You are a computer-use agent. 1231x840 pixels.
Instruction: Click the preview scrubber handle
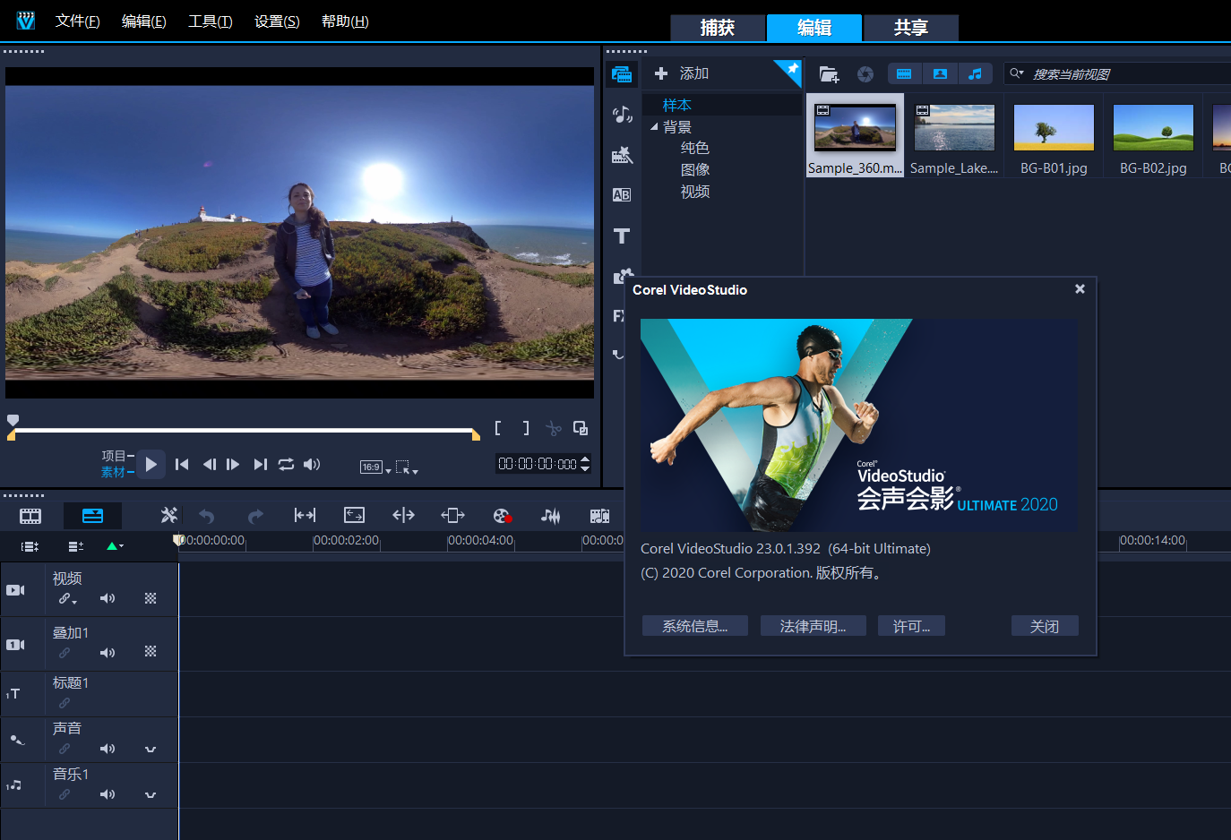tap(13, 420)
